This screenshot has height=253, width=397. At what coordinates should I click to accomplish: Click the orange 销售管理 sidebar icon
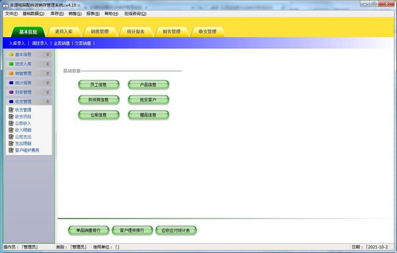point(11,74)
